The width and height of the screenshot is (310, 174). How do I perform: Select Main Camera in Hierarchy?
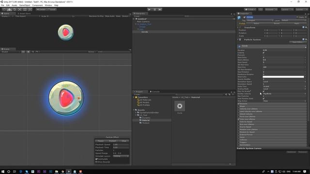[x=143, y=21]
